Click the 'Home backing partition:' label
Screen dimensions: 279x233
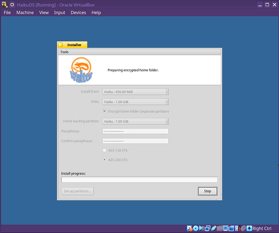[81, 121]
